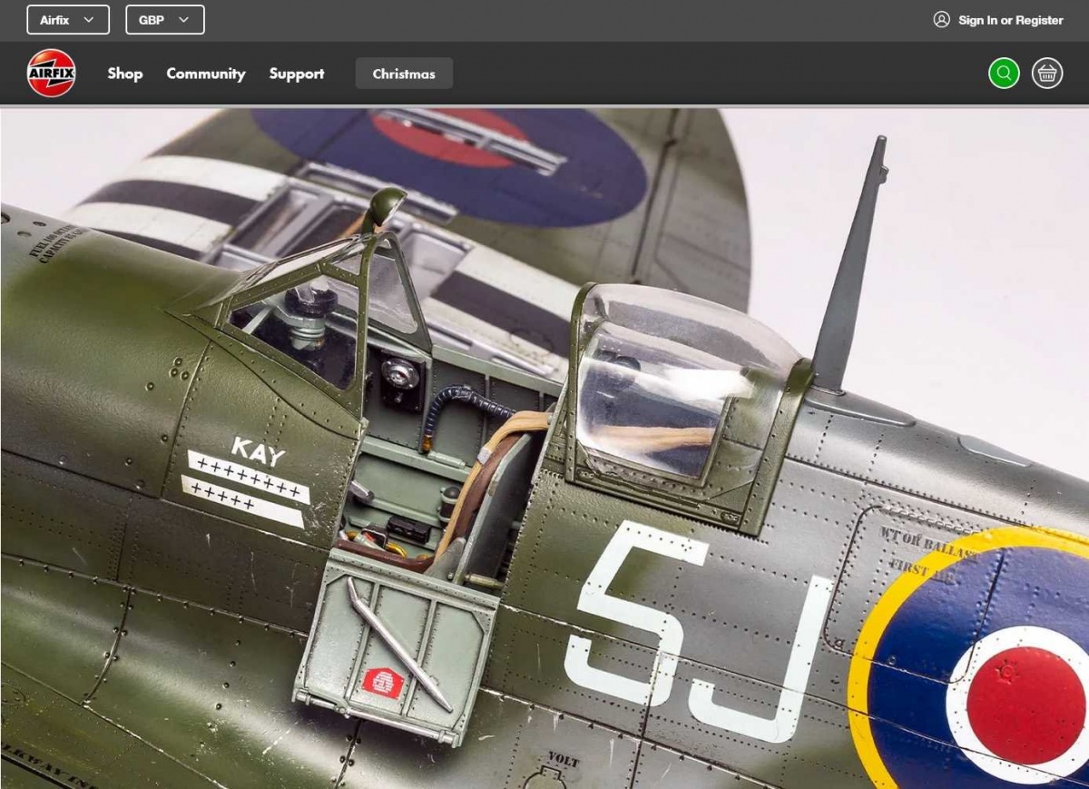Click the Airfix logo
1089x789 pixels.
(x=52, y=74)
